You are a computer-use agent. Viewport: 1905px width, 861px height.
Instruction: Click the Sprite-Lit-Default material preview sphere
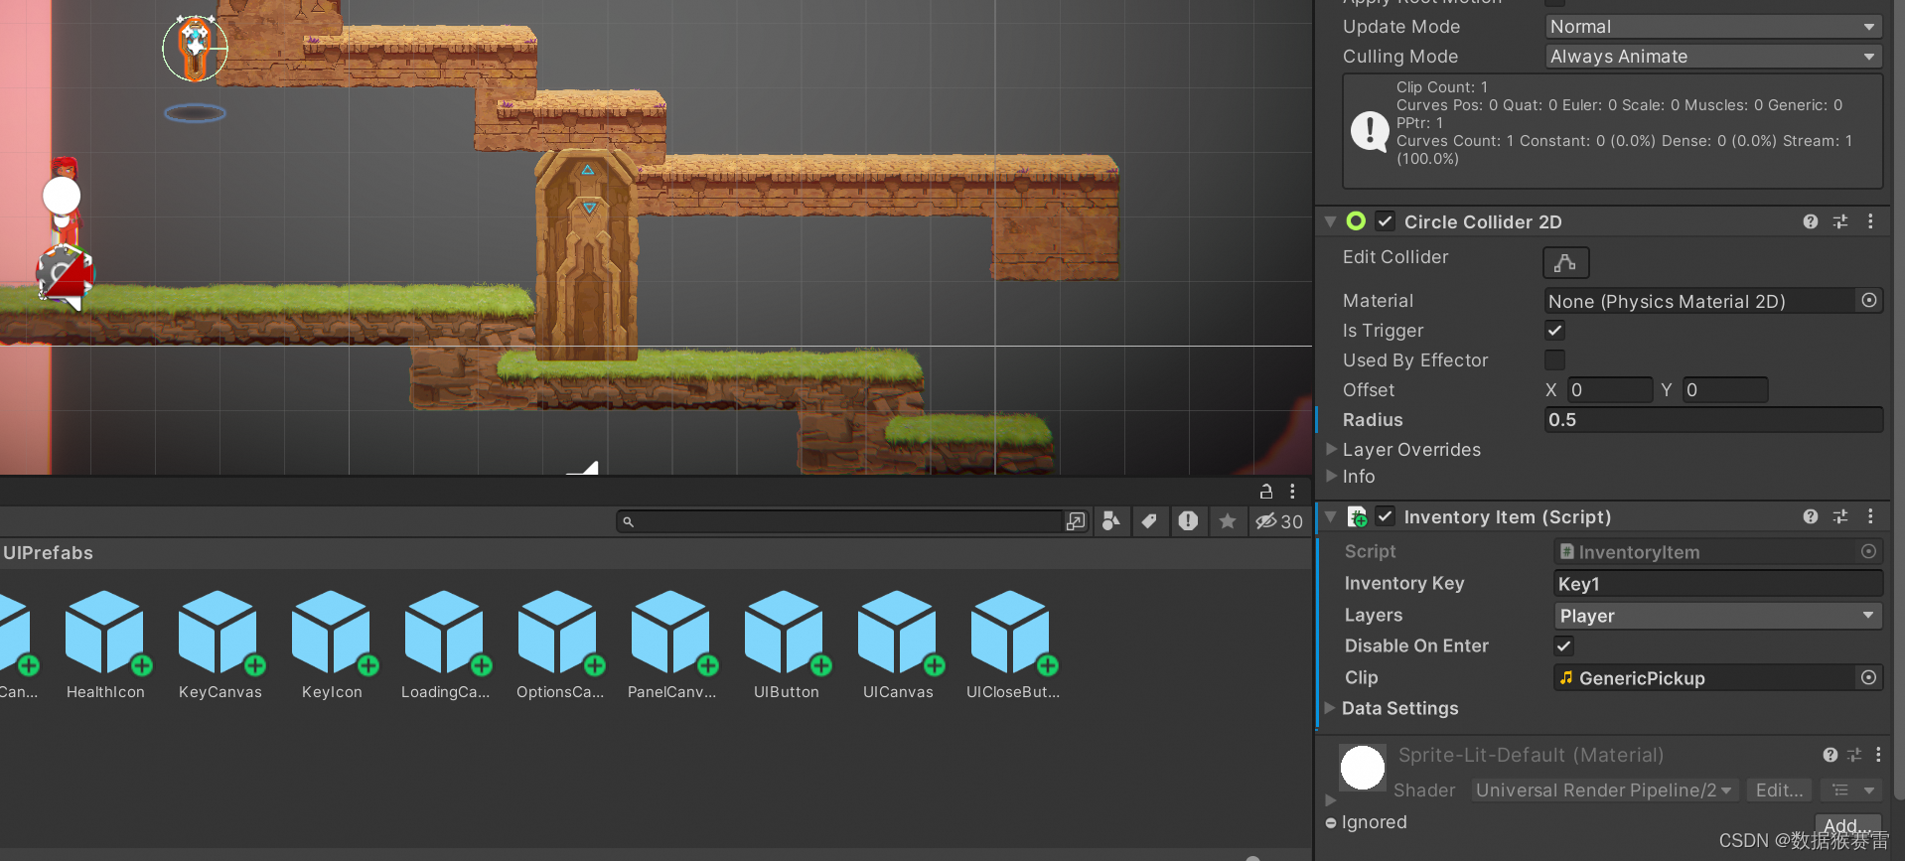coord(1362,768)
